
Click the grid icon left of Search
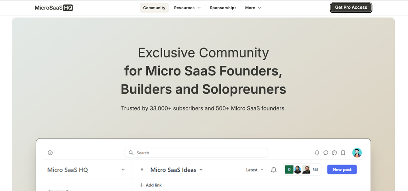[50, 153]
